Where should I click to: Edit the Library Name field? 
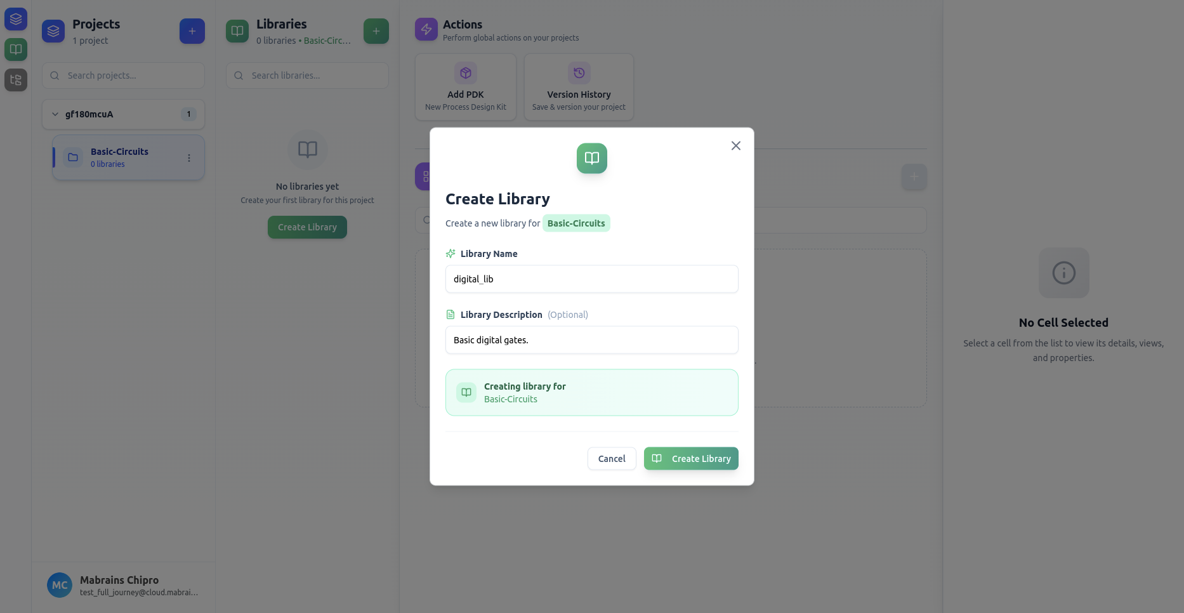591,279
